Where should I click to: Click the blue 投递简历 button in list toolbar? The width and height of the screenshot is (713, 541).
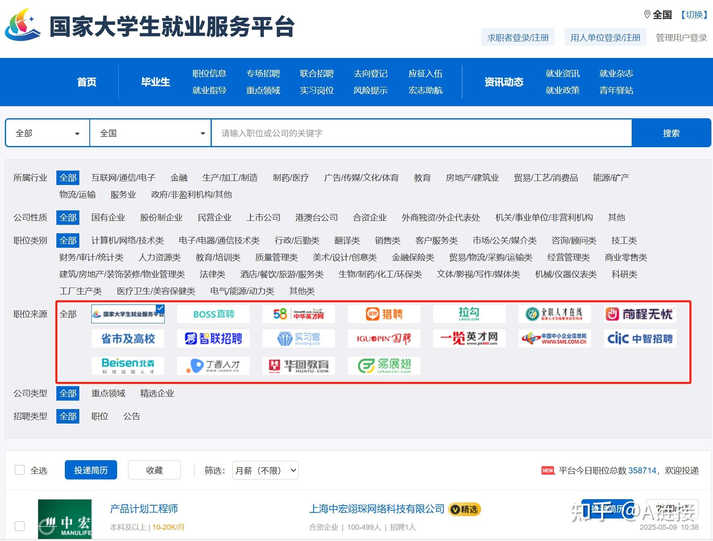(91, 470)
